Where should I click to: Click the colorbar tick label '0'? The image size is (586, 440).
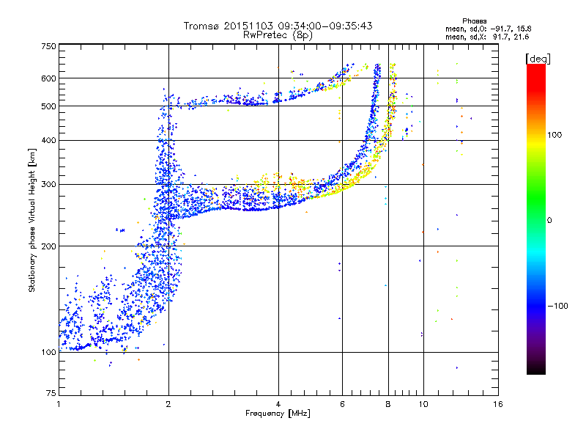[549, 221]
